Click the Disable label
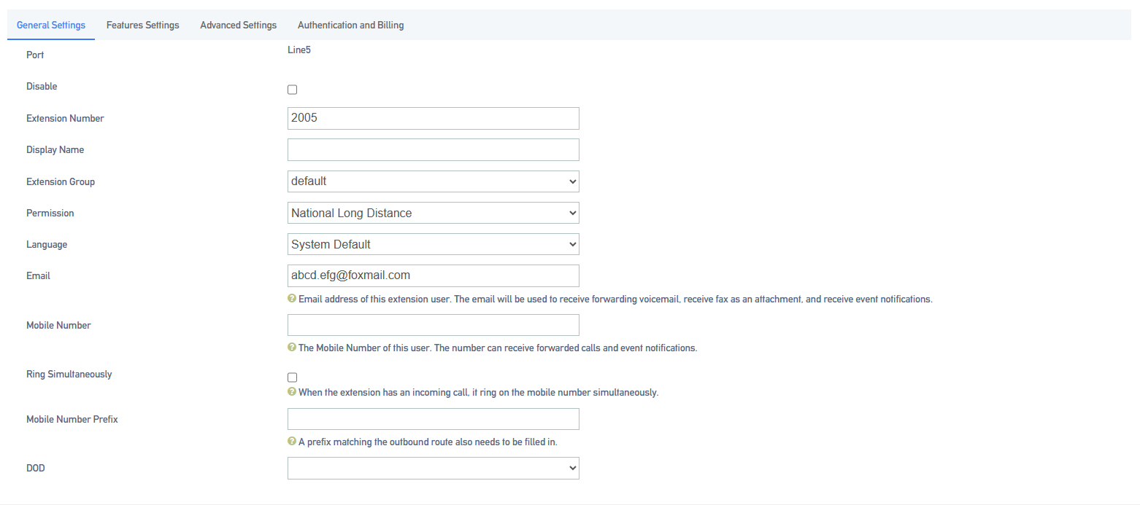The image size is (1140, 505). (x=42, y=86)
